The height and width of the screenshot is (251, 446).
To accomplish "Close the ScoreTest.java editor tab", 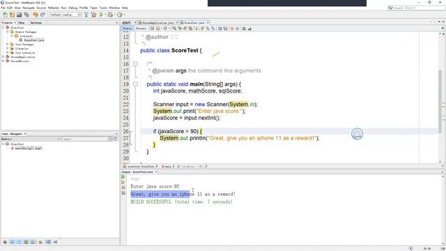I will pos(208,22).
